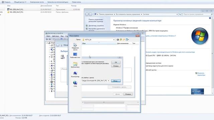214x120 pixels.
Task: Click OK in install-from-disk dialog
Action: tap(116, 62)
